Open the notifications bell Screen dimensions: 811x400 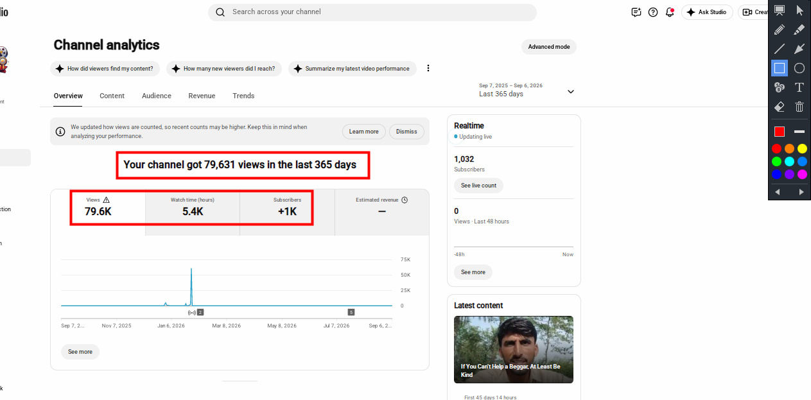(670, 12)
